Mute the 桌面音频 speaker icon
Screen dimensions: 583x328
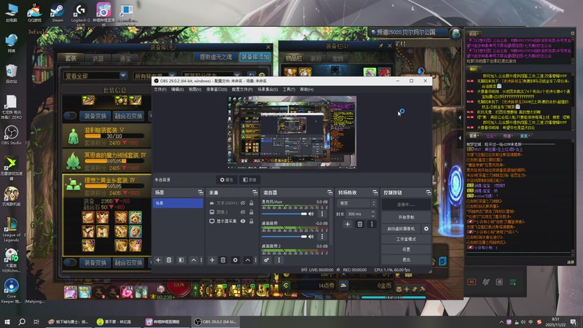tap(311, 236)
